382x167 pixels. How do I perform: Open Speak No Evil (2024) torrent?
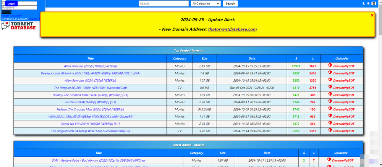(91, 124)
